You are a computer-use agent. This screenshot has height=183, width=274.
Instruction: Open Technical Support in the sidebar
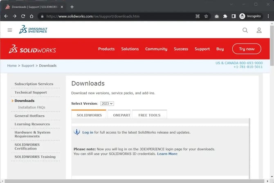(x=31, y=93)
